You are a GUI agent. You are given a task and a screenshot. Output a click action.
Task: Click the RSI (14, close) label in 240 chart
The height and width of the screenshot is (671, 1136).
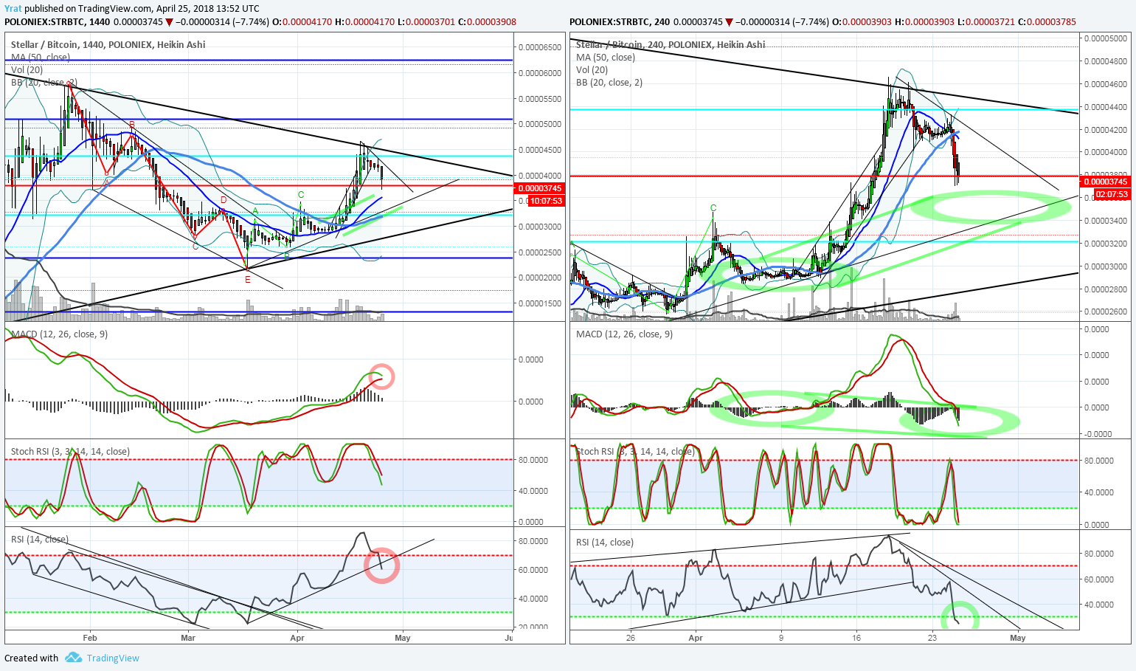point(605,542)
